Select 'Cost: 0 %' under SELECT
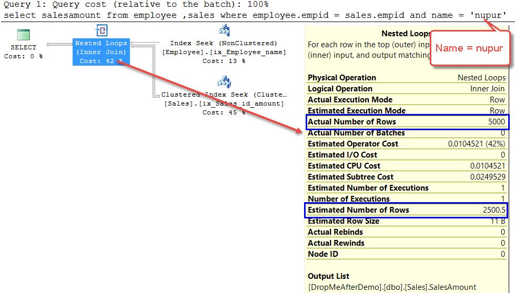 pyautogui.click(x=23, y=56)
